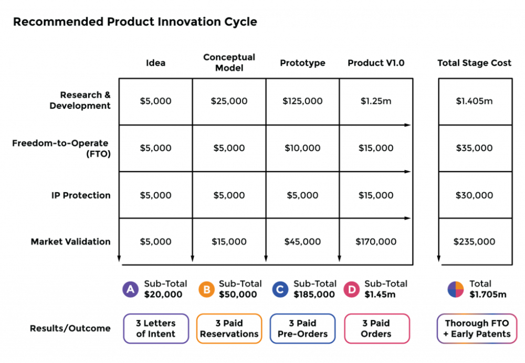Click the $170,000 Market Validation cell

tap(376, 242)
